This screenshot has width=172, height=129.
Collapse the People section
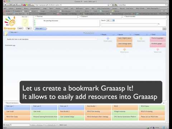tap(101, 34)
